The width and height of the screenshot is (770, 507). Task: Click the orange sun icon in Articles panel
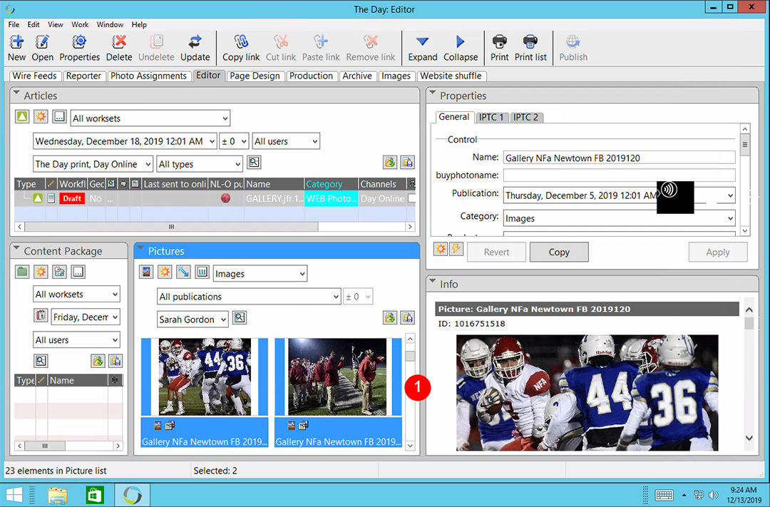pos(41,117)
